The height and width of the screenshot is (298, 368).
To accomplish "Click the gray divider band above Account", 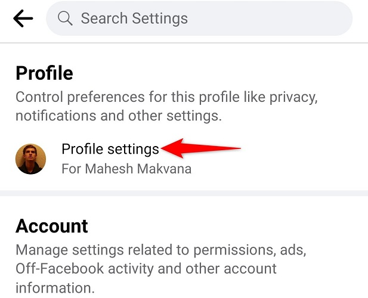I will (x=184, y=193).
